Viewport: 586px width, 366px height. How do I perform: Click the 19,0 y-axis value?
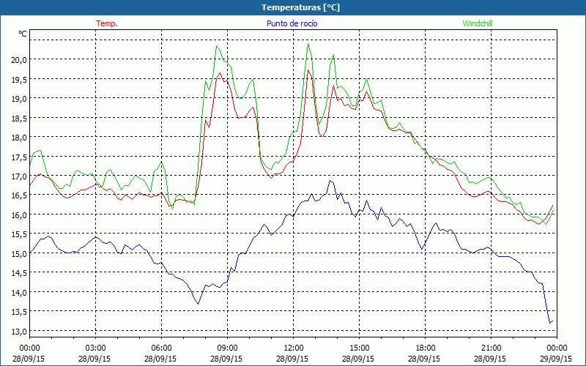20,99
